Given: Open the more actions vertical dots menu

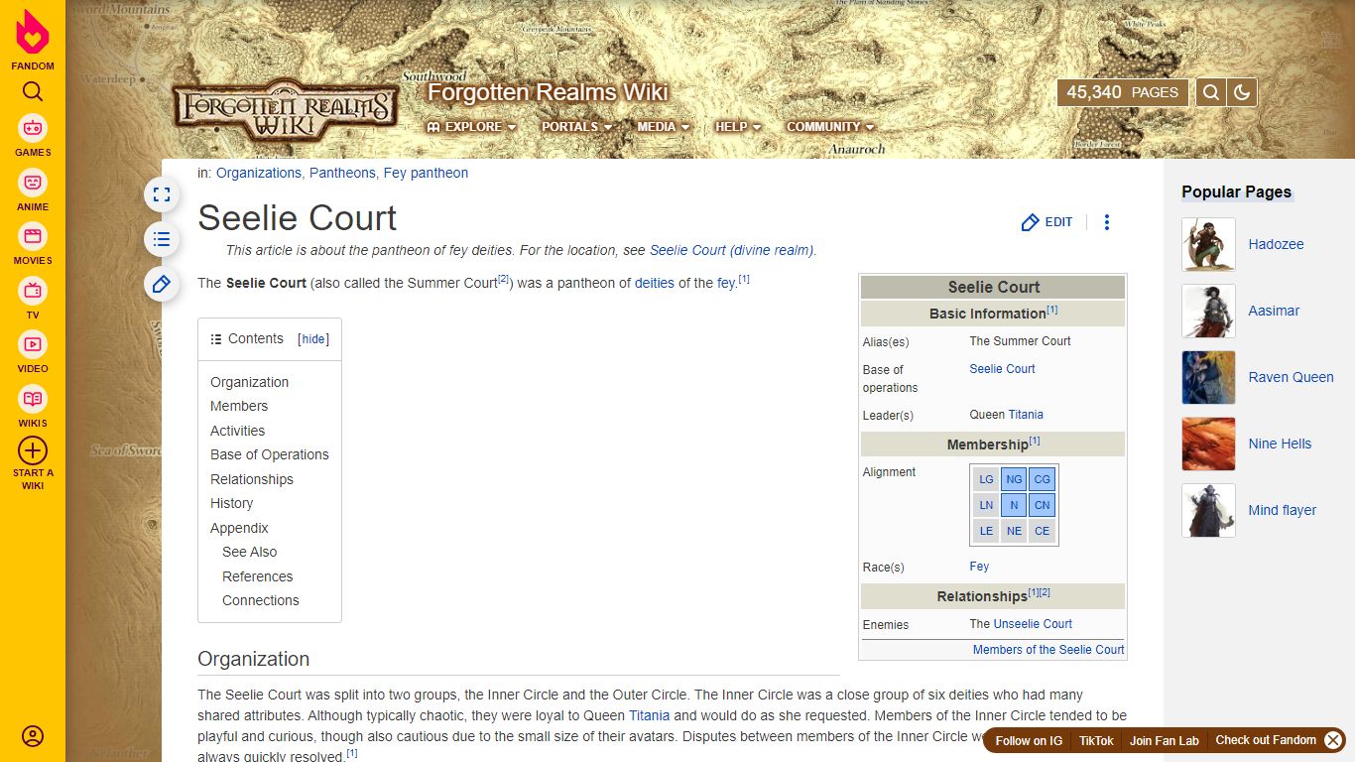Looking at the screenshot, I should pos(1107,222).
